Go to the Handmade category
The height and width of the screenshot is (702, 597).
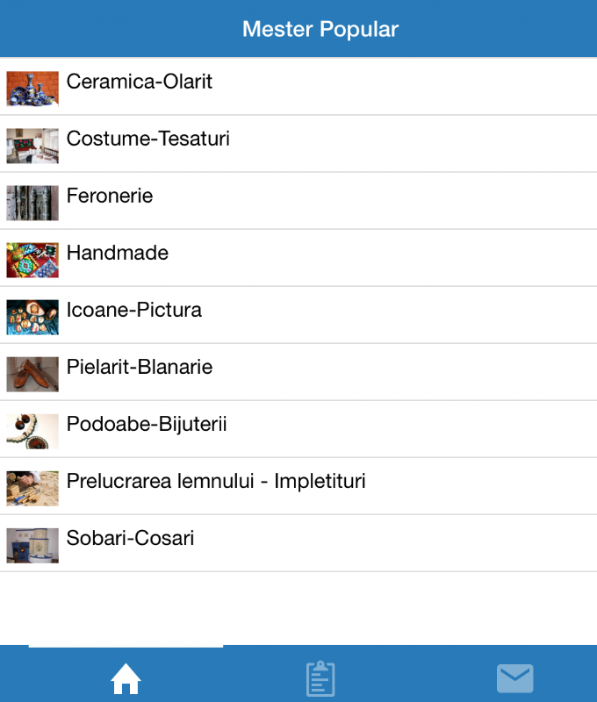(x=298, y=258)
